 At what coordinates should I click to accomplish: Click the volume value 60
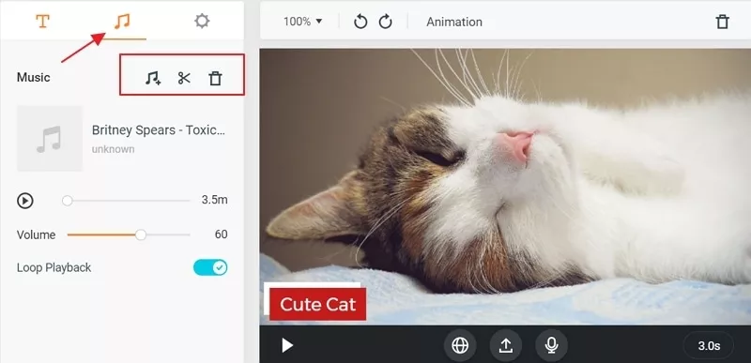(x=221, y=234)
